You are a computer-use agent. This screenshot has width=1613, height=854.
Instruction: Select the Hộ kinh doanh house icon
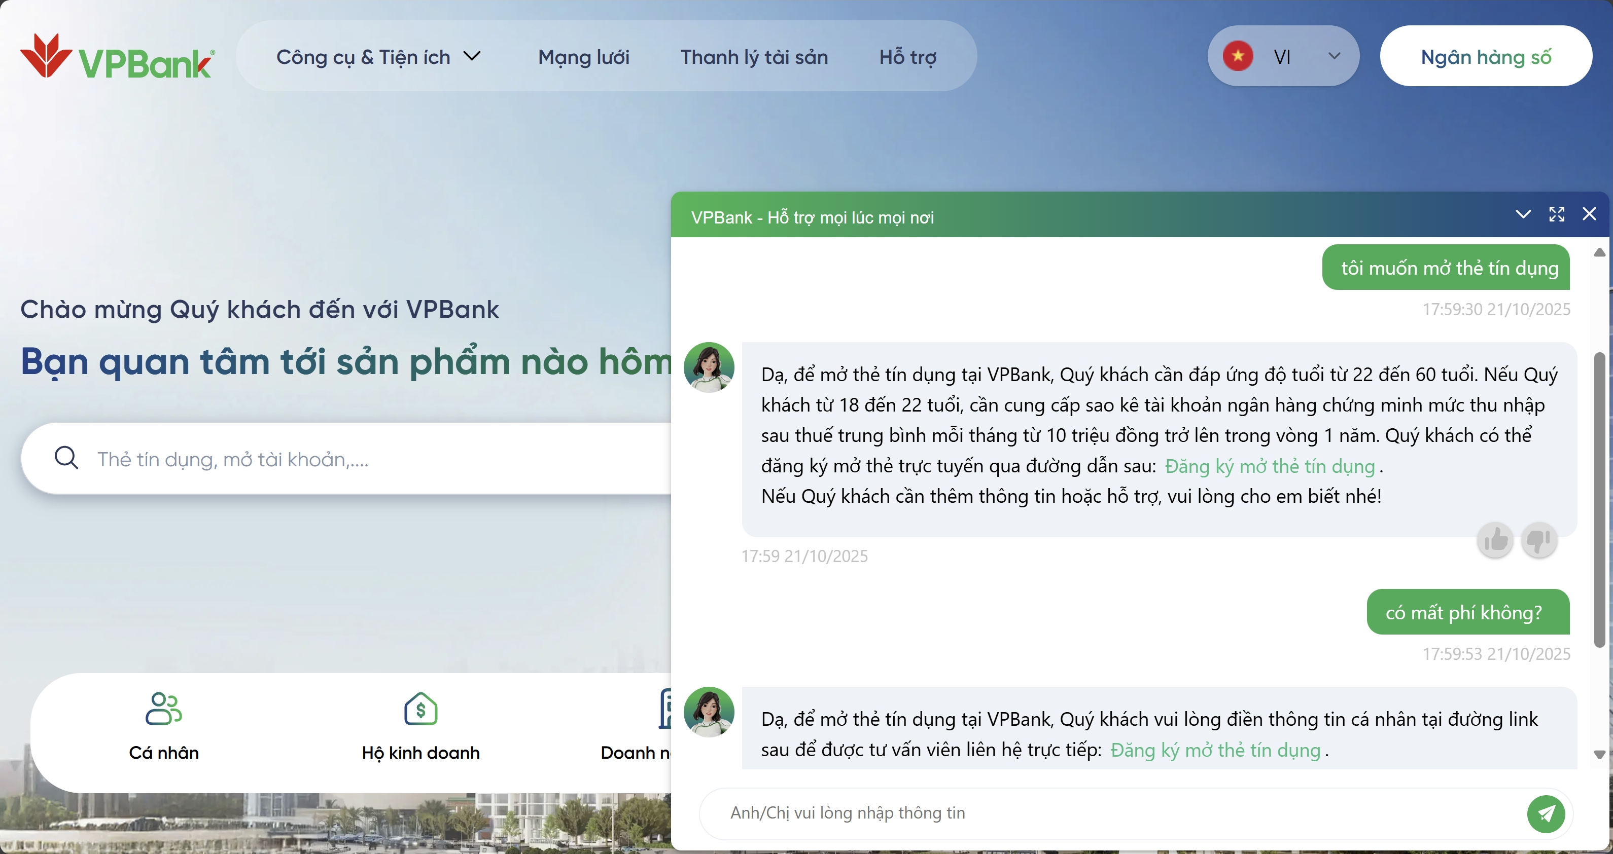[x=421, y=708]
